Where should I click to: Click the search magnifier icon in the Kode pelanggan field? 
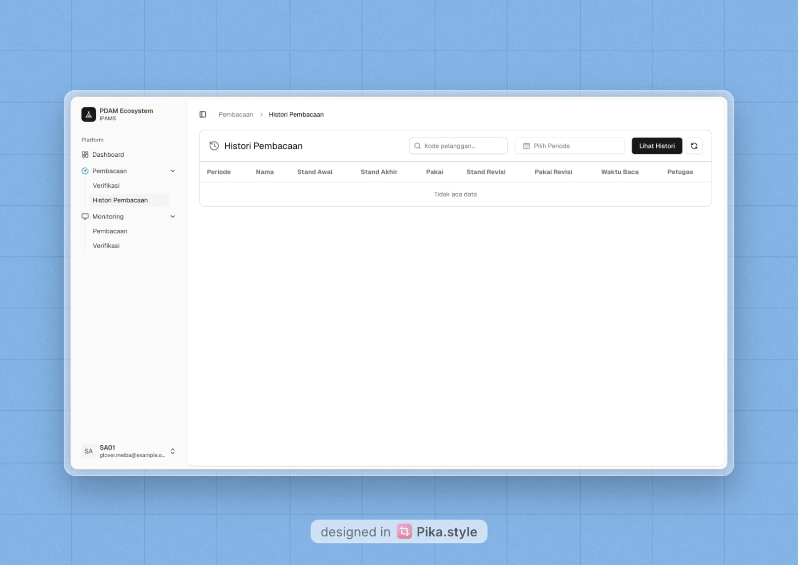418,146
